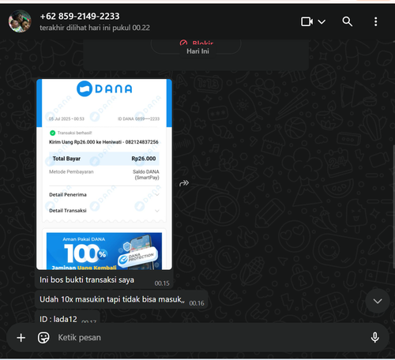Expand the call options dropdown arrow
This screenshot has height=360, width=395.
(322, 21)
